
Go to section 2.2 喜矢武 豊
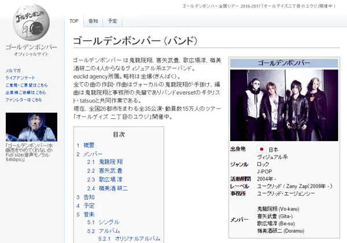click(110, 171)
